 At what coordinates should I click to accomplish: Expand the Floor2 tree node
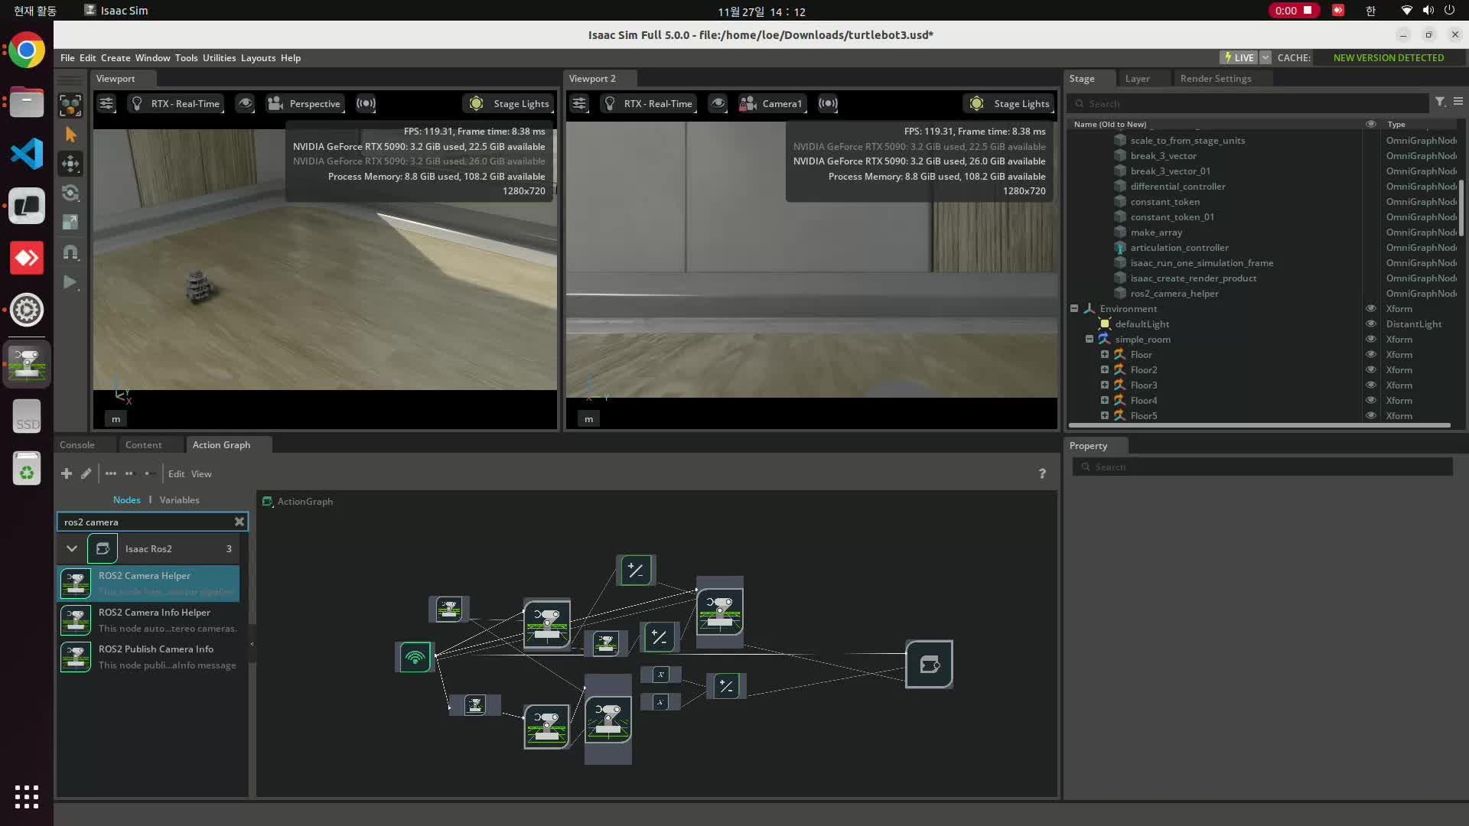[1105, 369]
